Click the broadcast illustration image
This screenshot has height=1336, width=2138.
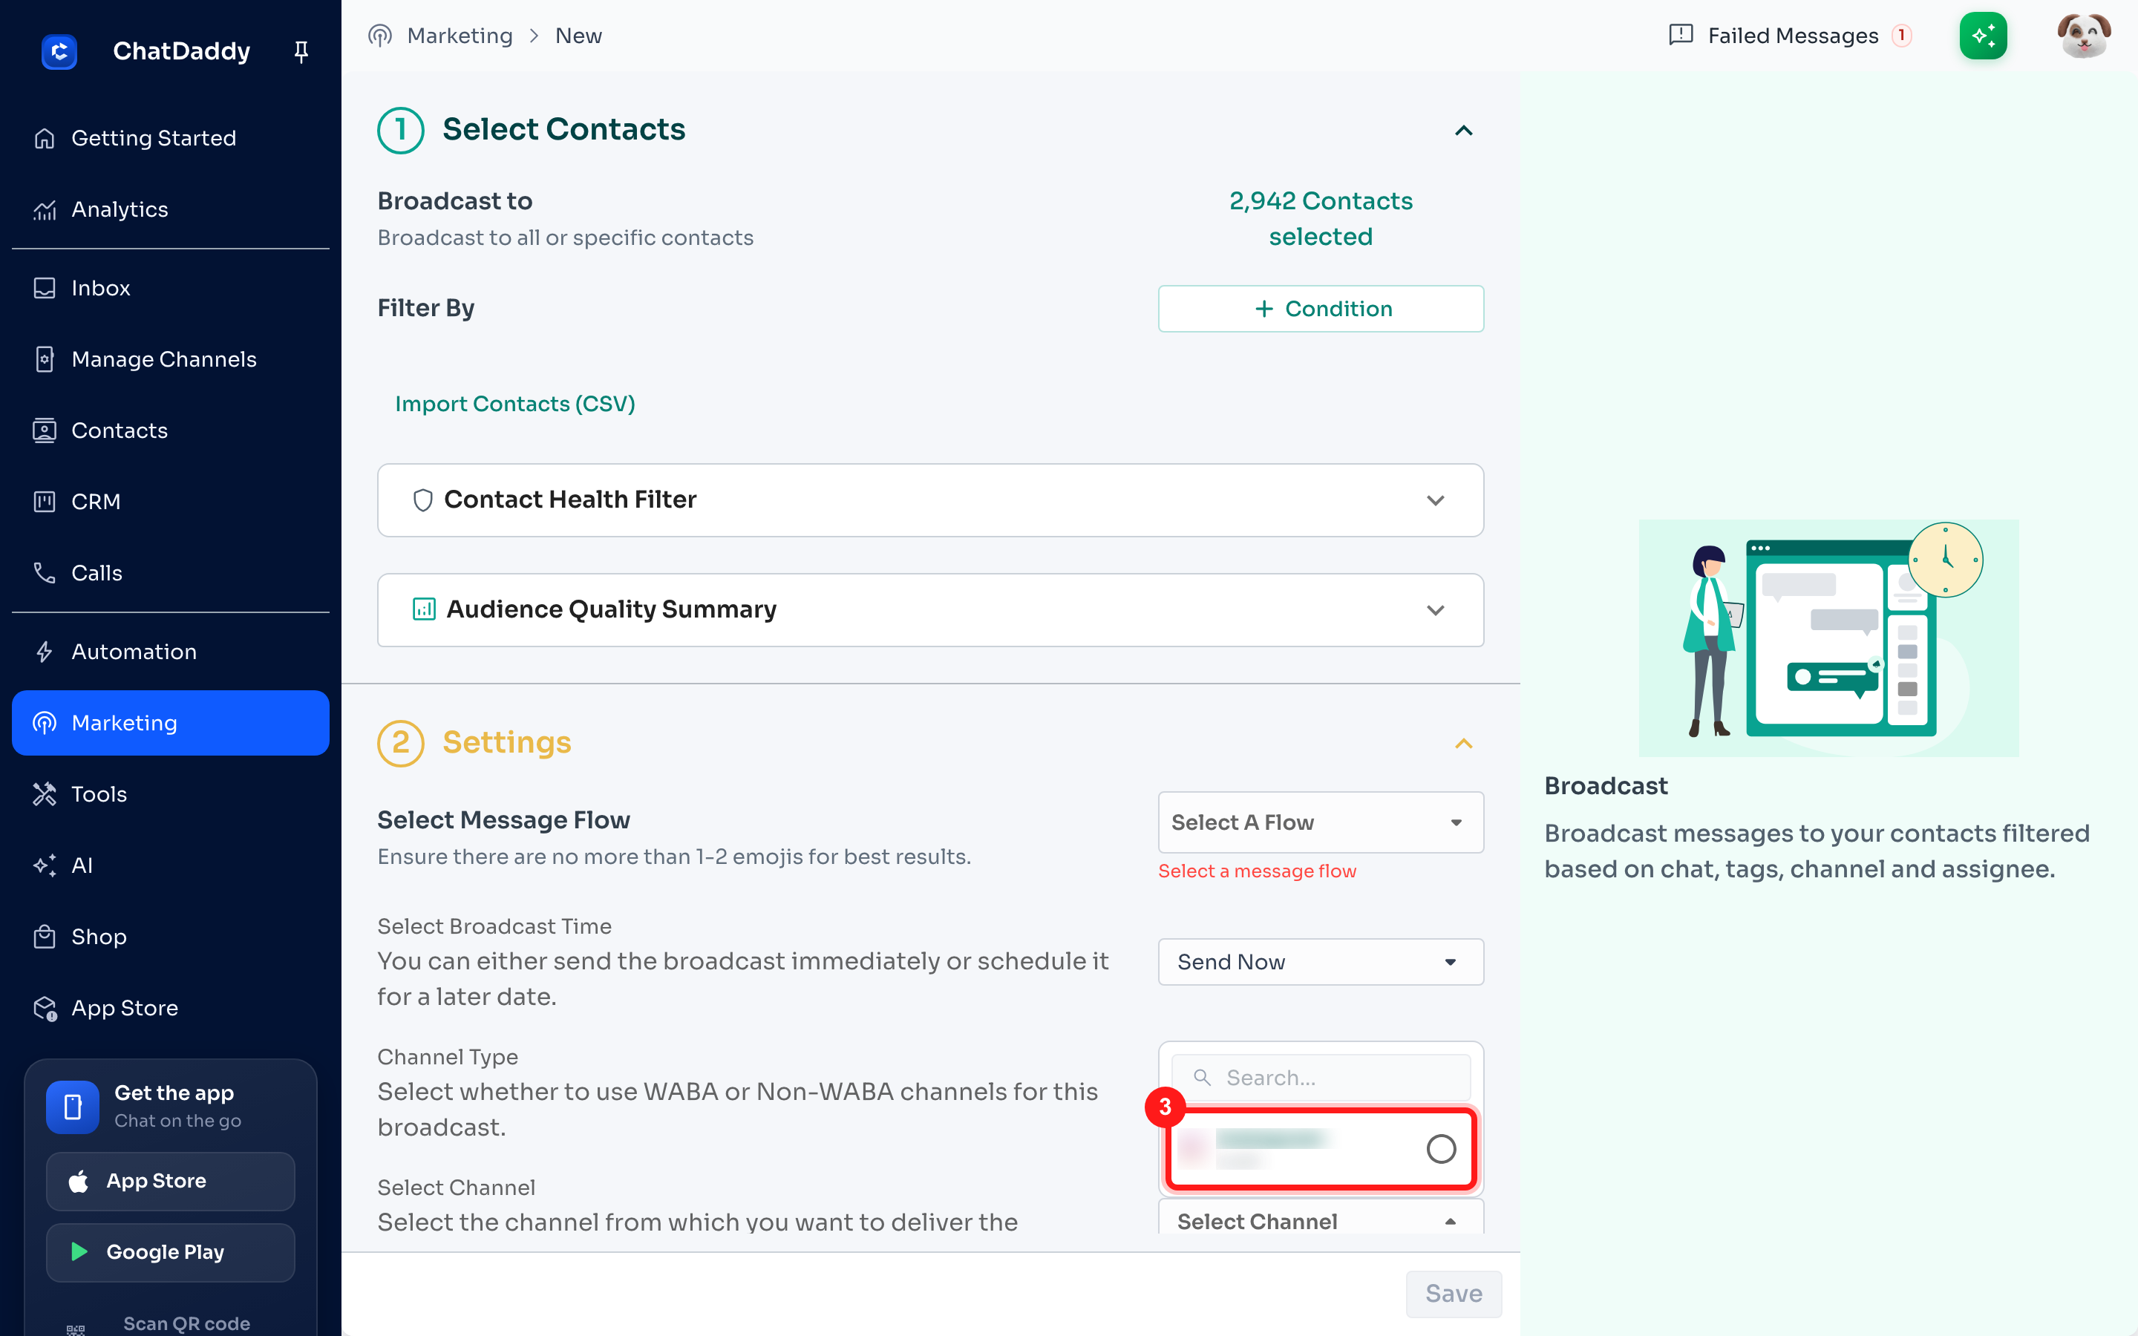point(1828,637)
